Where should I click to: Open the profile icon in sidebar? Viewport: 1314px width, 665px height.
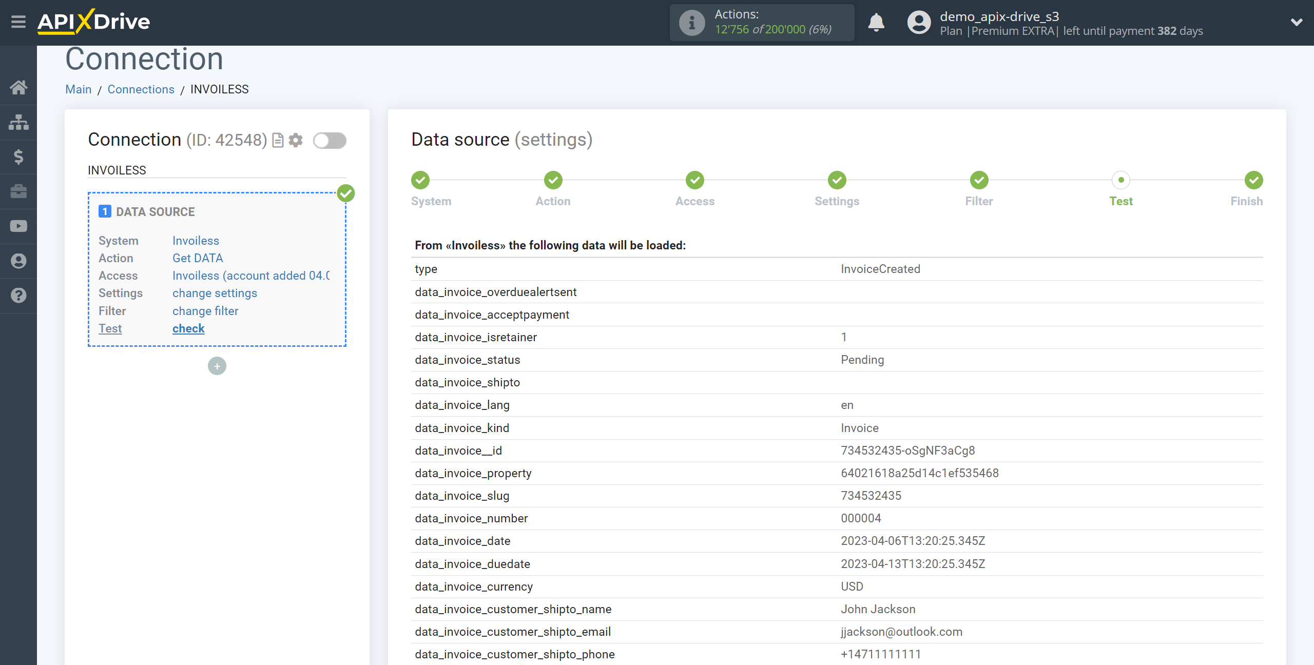click(18, 261)
